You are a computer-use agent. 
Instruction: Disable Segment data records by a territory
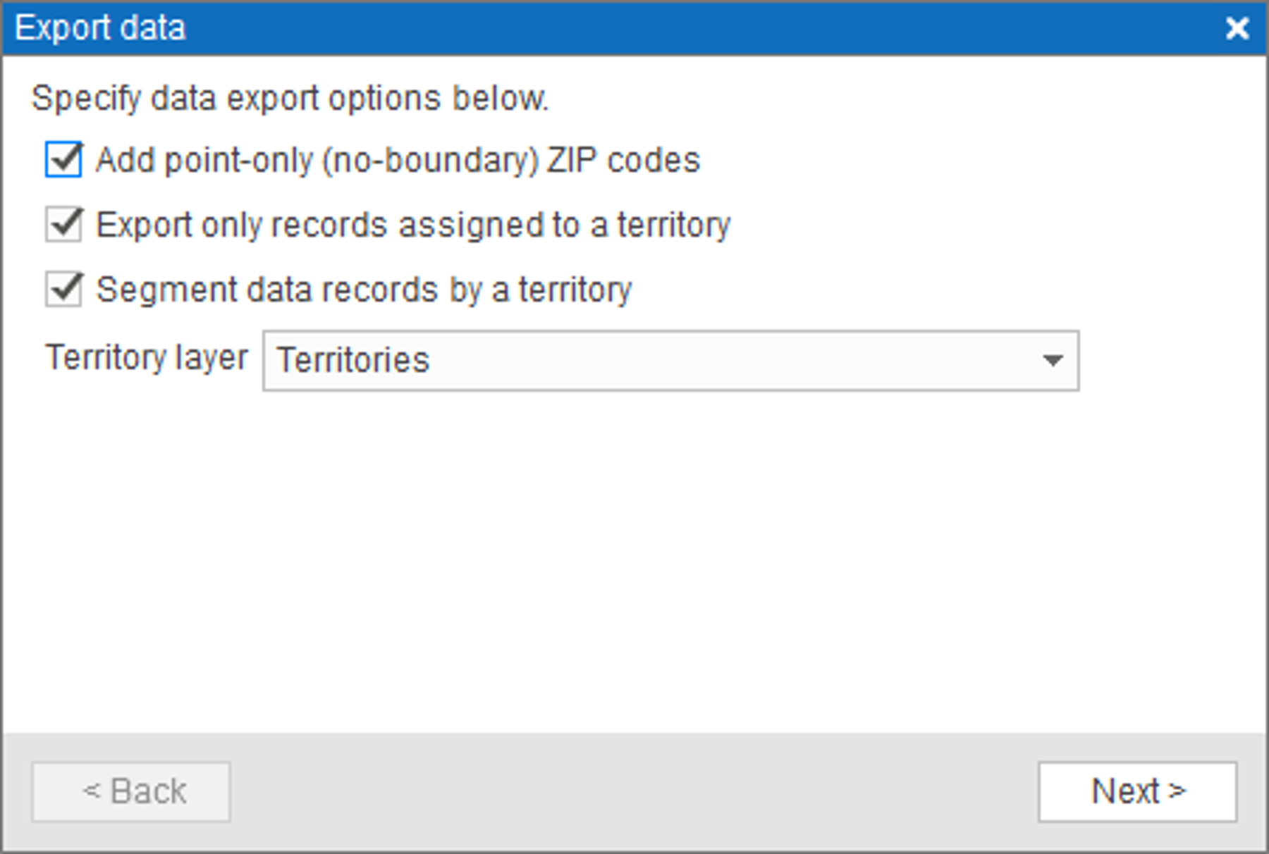[63, 290]
